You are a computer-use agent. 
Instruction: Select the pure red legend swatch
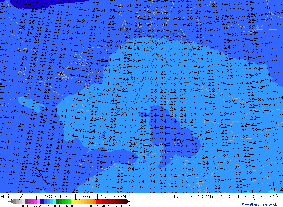tap(97, 201)
